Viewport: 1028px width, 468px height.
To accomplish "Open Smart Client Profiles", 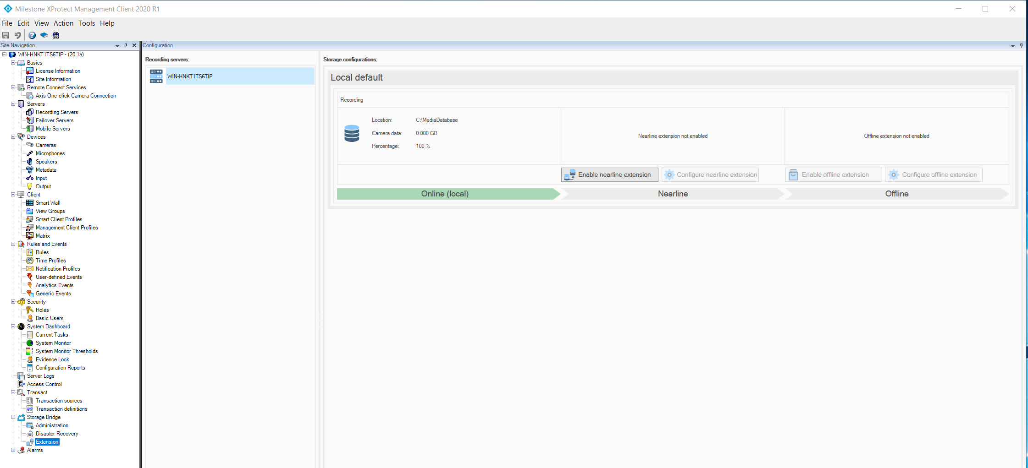I will 59,219.
